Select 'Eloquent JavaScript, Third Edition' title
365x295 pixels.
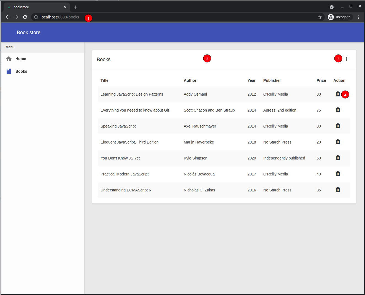click(129, 142)
